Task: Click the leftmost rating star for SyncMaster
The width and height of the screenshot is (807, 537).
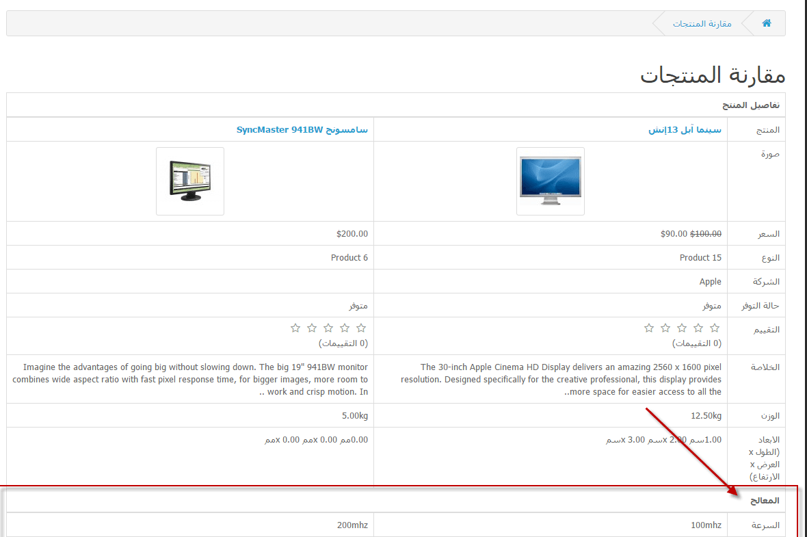Action: tap(295, 328)
